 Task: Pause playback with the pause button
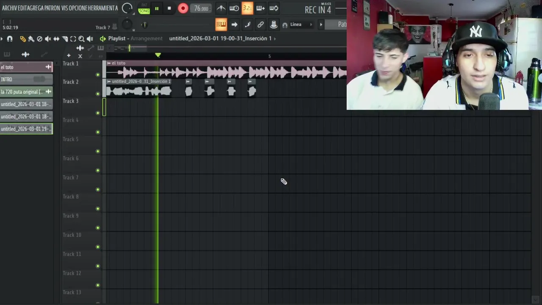(x=157, y=8)
